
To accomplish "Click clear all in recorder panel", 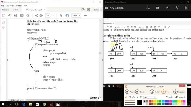I will pyautogui.click(x=180, y=97).
